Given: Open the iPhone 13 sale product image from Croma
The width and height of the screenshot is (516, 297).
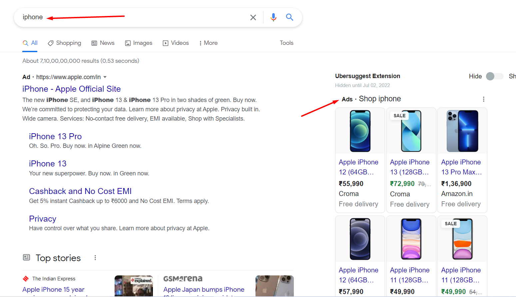Looking at the screenshot, I should click(x=411, y=131).
